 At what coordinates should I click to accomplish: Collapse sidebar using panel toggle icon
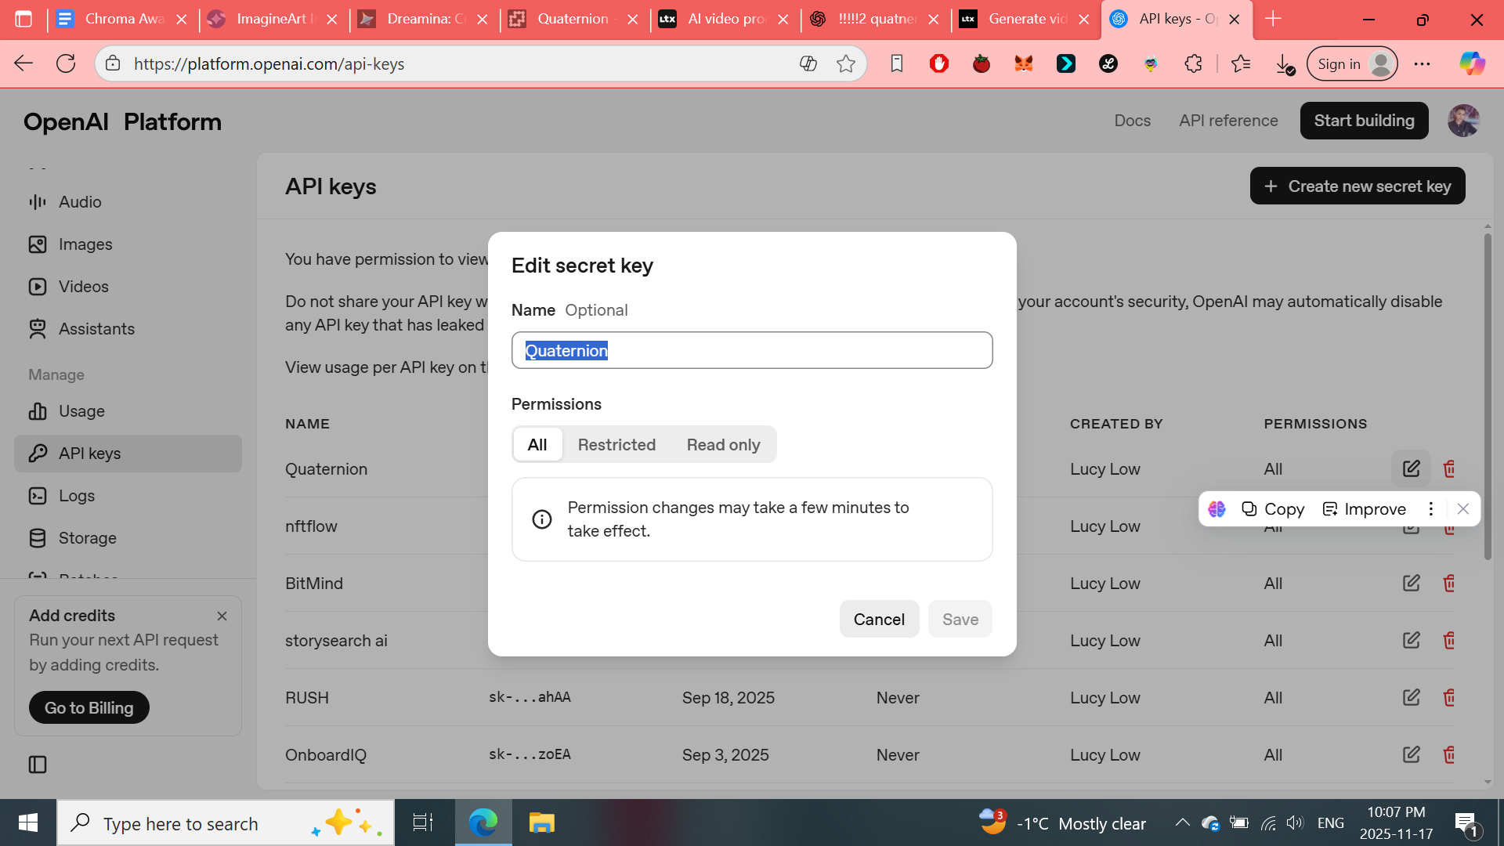[x=38, y=765]
